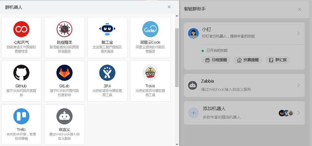Click the Trello title label
The image size is (312, 146).
pyautogui.click(x=21, y=129)
